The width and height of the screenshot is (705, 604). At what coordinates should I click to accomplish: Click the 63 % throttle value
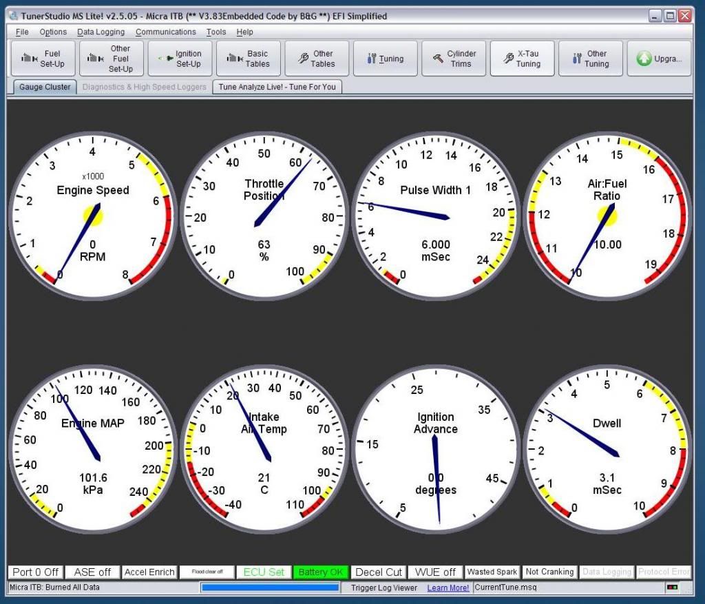coord(264,251)
